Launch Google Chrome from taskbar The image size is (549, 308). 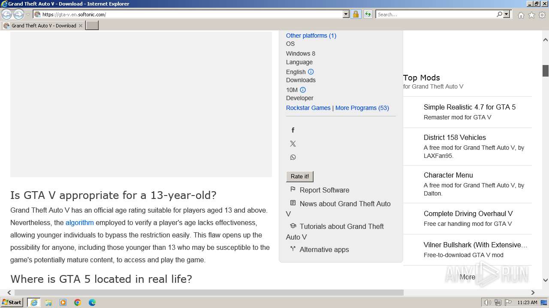pos(78,302)
